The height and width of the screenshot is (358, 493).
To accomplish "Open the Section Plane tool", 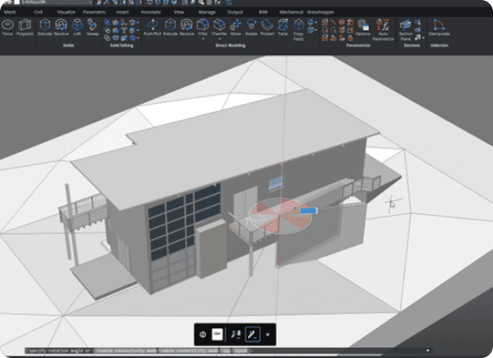I will 406,29.
